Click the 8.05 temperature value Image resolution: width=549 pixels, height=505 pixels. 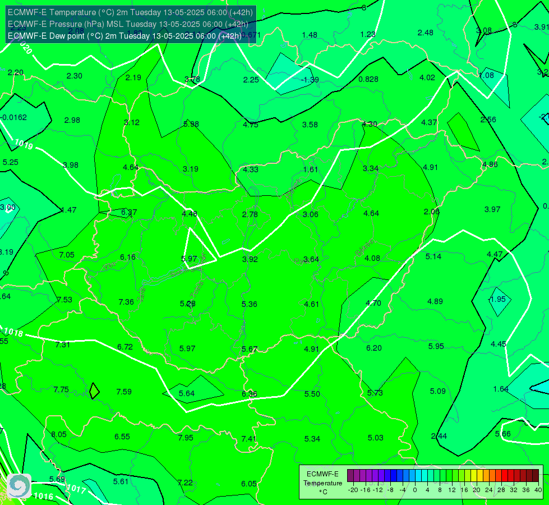pyautogui.click(x=59, y=434)
